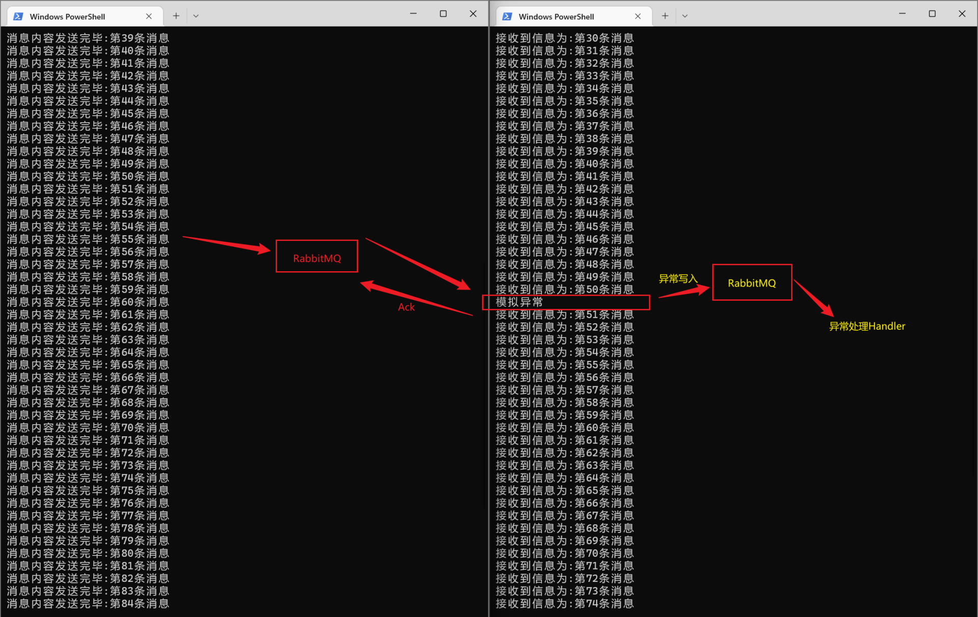Click the red RabbitMQ box in left terminal
Image resolution: width=978 pixels, height=617 pixels.
tap(317, 257)
